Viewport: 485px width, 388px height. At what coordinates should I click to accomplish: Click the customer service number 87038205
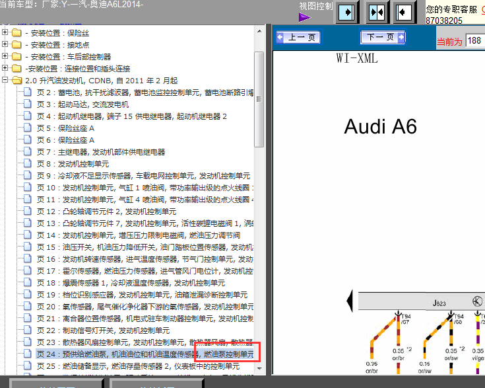tap(444, 20)
